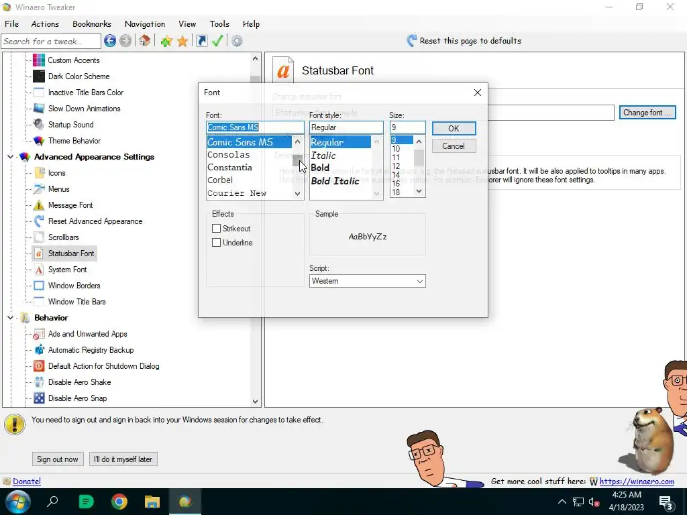Open the Bookmarks star icon
The height and width of the screenshot is (515, 687).
coord(182,42)
